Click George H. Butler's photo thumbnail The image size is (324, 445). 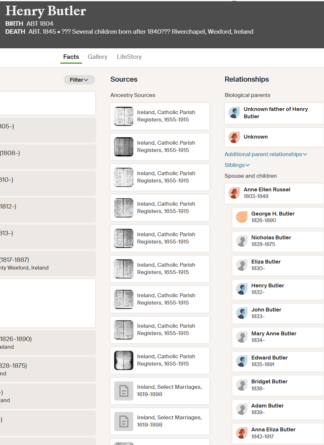click(x=242, y=217)
